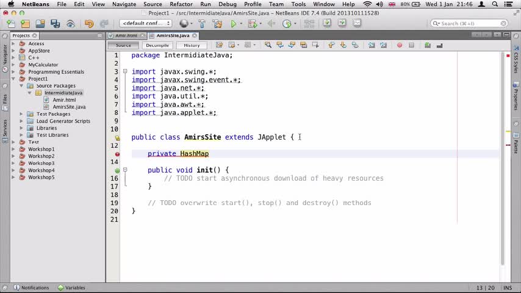Click the Previous Bookmark up-arrow icon
Screen dimensions: 521x293
click(331, 45)
